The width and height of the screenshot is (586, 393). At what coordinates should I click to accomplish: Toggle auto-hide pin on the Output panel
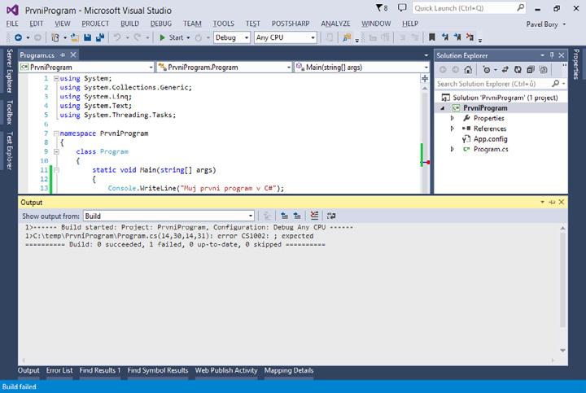click(553, 202)
